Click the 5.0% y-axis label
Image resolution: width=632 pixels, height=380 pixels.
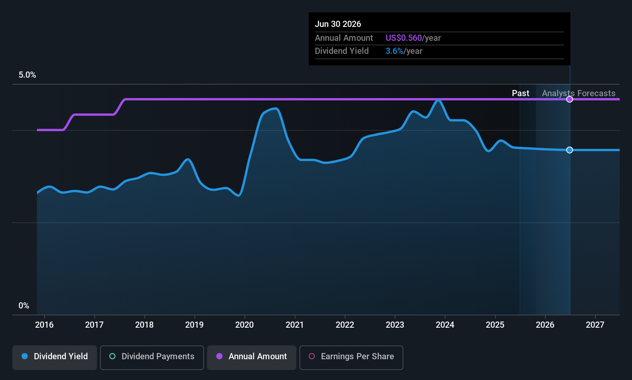click(27, 75)
